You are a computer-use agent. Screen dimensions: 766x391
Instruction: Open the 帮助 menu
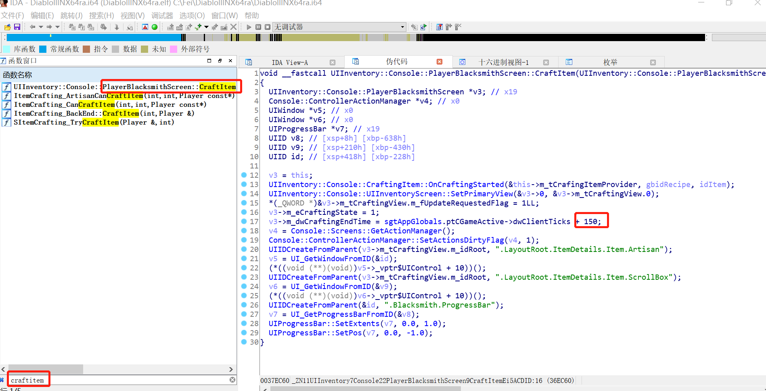[252, 16]
